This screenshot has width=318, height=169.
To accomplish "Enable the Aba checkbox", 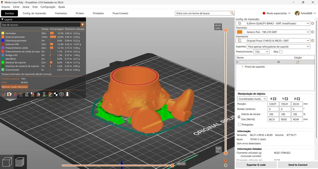I will (281, 52).
